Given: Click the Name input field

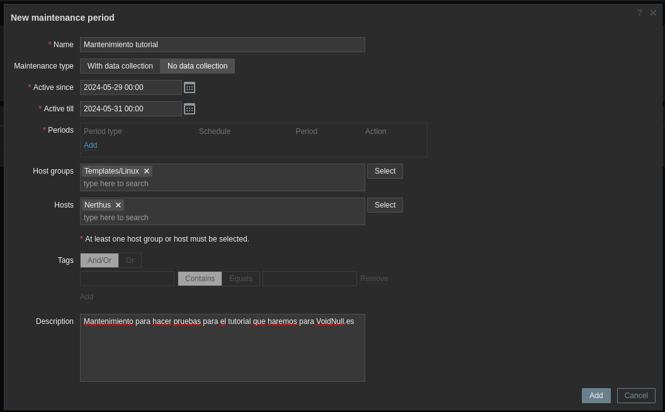Looking at the screenshot, I should click(x=222, y=45).
